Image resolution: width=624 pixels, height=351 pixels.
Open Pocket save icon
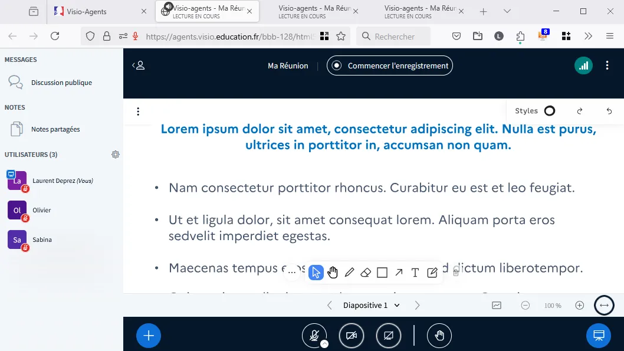tap(456, 36)
